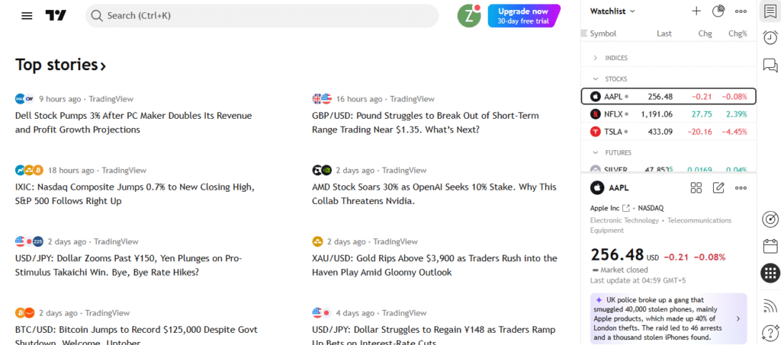Click Electronic Technology sector label

coord(625,220)
